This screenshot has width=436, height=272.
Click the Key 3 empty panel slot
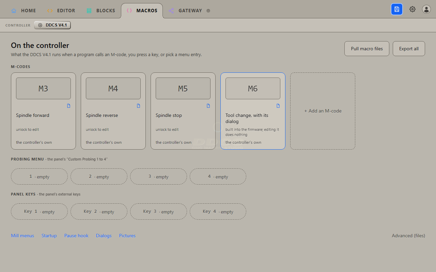coord(158,211)
